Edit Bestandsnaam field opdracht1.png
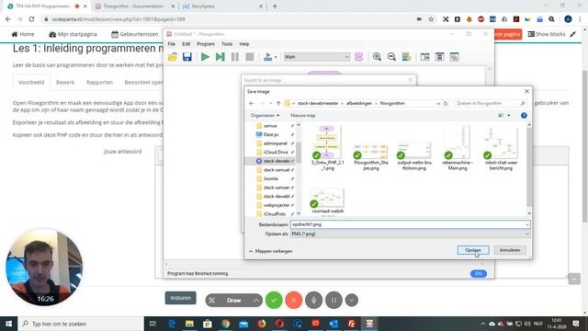Image resolution: width=588 pixels, height=331 pixels. click(x=411, y=224)
